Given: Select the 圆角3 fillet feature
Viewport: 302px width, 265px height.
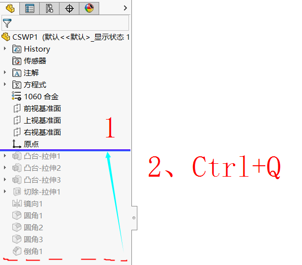Looking at the screenshot, I should point(33,240).
